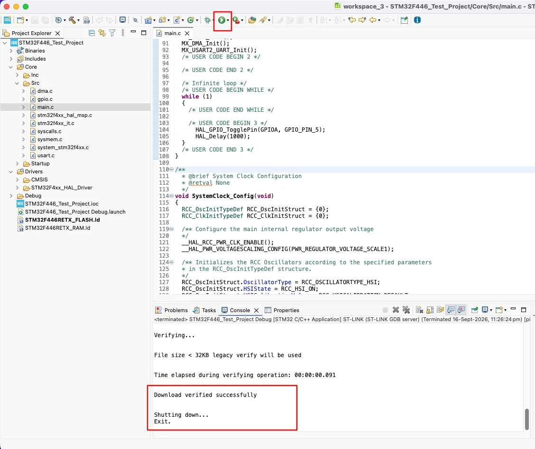535x449 pixels.
Task: Click the external tools run icon with red toolbox
Action: [236, 20]
